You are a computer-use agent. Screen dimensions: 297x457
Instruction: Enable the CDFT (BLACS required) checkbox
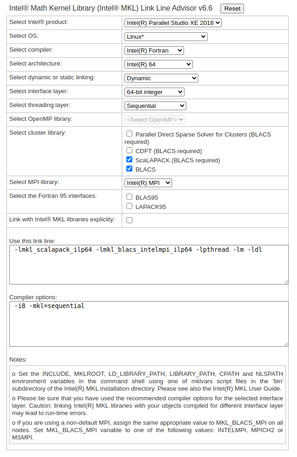pos(130,150)
